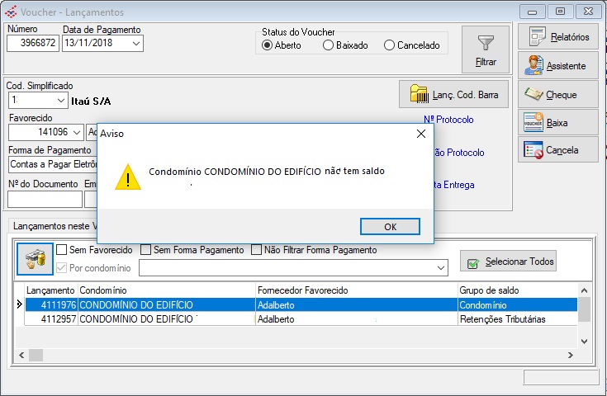607x396 pixels.
Task: Expand the Por condomínio combo box
Action: pos(441,268)
